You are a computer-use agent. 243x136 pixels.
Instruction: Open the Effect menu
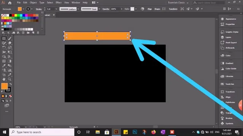click(x=58, y=3)
